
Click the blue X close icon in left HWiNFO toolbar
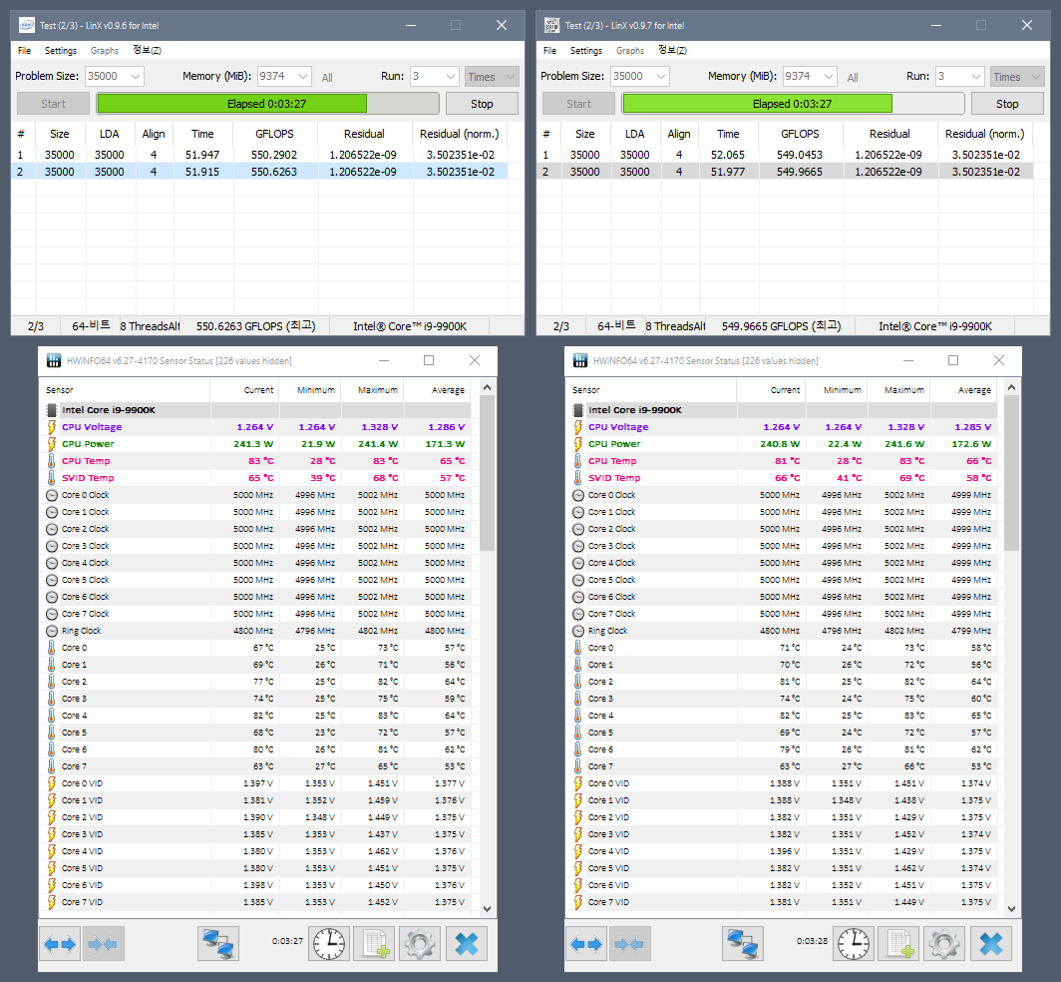pos(467,943)
